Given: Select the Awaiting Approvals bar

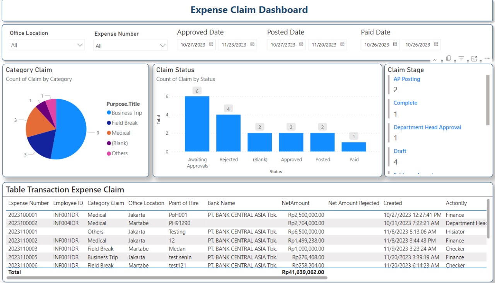Looking at the screenshot, I should pyautogui.click(x=197, y=124).
